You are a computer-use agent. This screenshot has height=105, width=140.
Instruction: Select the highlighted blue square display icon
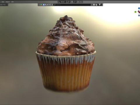(x=44, y=5)
